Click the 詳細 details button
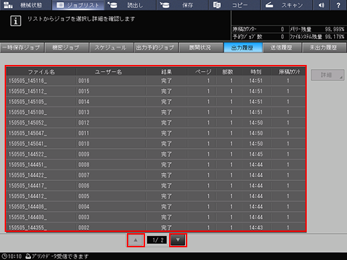Viewport: 347px width, 260px height. [x=328, y=75]
